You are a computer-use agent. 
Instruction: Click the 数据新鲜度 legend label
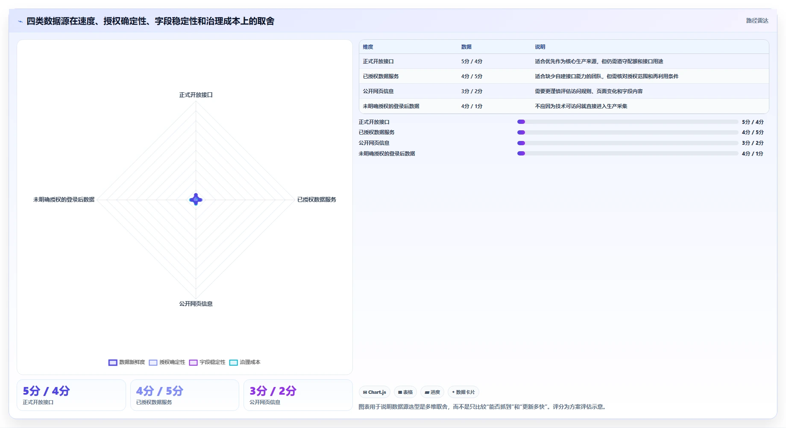coord(132,362)
